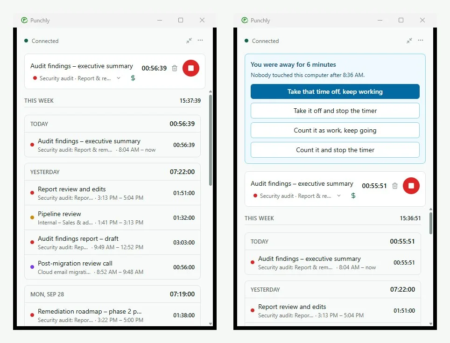Pick 'Count it and stop the timer'
Image resolution: width=450 pixels, height=343 pixels.
(335, 150)
